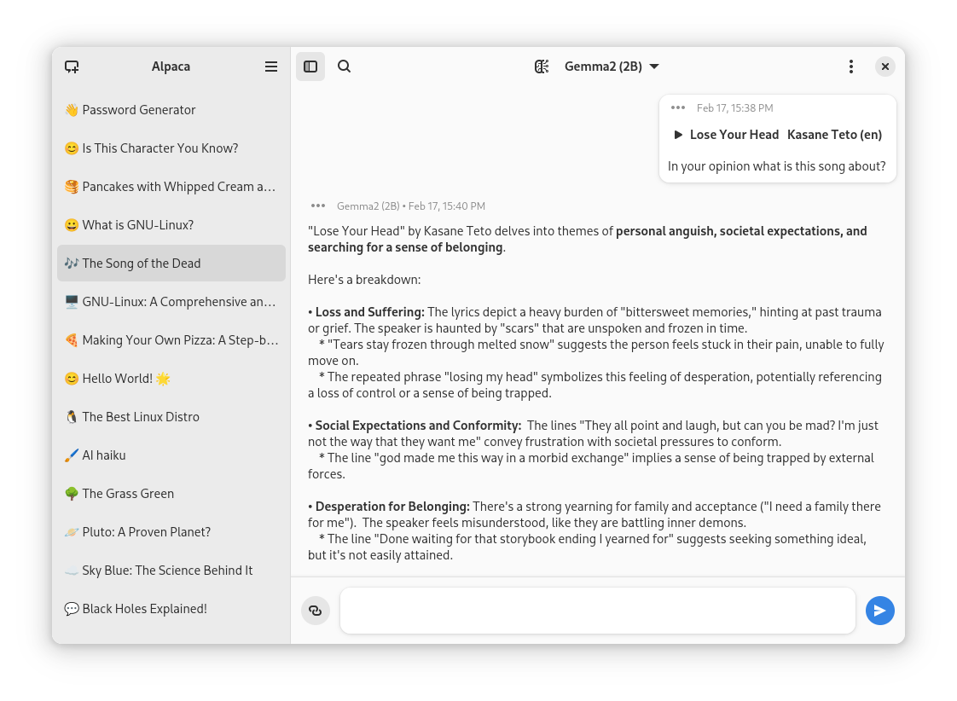
Task: Click the "Social Expectations and Conformity:" heading
Action: tap(418, 426)
